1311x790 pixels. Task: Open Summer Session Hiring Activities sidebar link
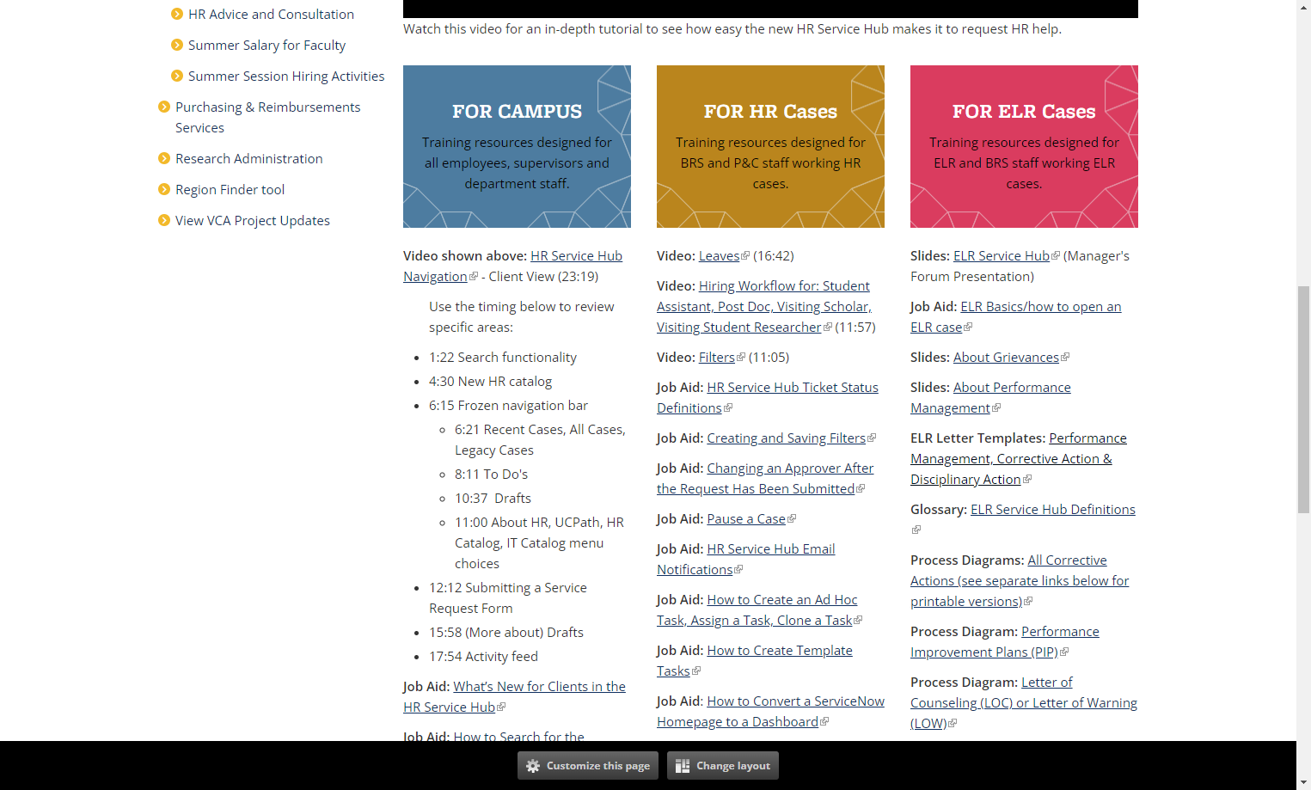286,76
